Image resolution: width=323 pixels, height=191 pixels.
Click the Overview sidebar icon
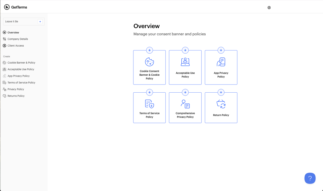(4, 32)
